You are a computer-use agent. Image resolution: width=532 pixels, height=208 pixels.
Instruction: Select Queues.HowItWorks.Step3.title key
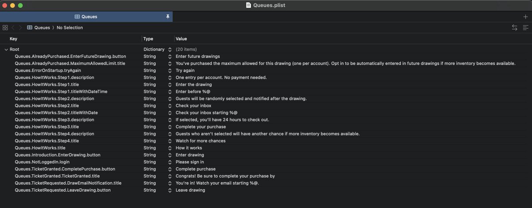coord(47,127)
